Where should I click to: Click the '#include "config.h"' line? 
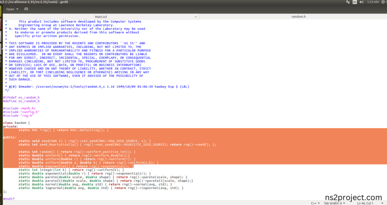click(x=21, y=112)
